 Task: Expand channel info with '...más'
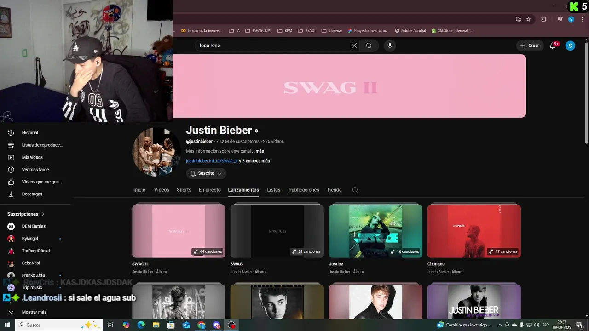click(x=258, y=151)
